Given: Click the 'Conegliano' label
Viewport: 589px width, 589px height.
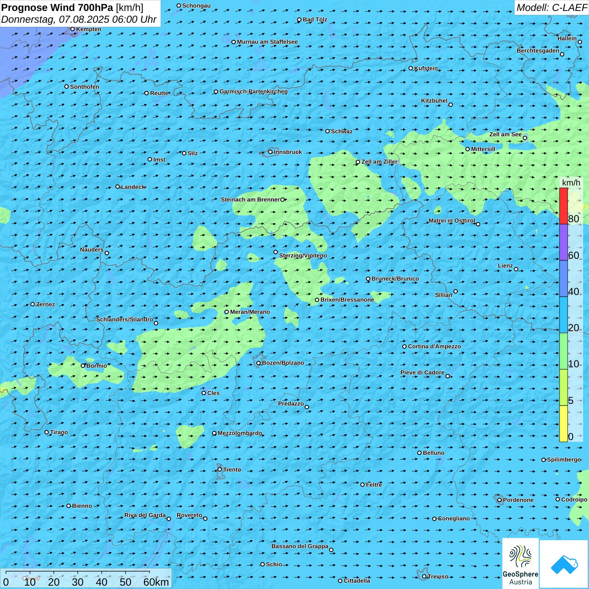Looking at the screenshot, I should pos(454,518).
